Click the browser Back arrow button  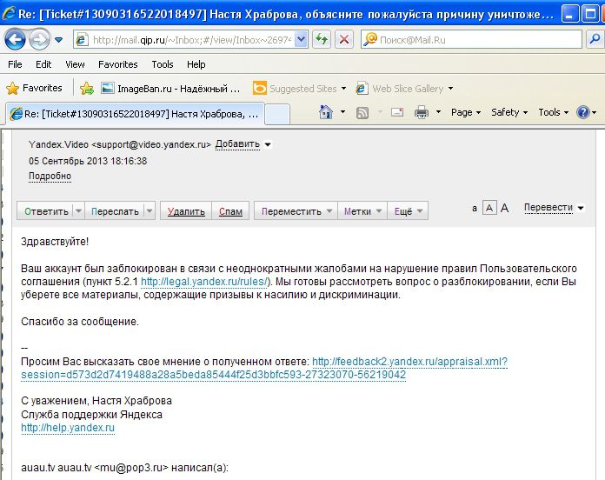click(15, 39)
